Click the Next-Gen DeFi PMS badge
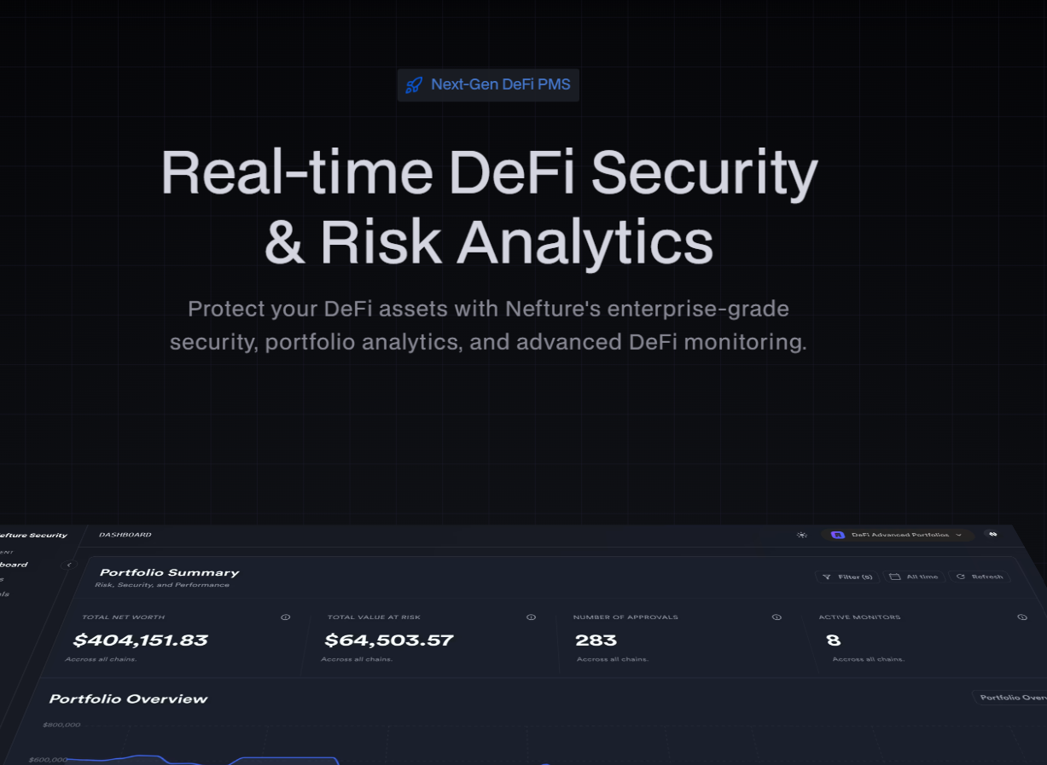Screen dimensions: 1047x765 [488, 85]
